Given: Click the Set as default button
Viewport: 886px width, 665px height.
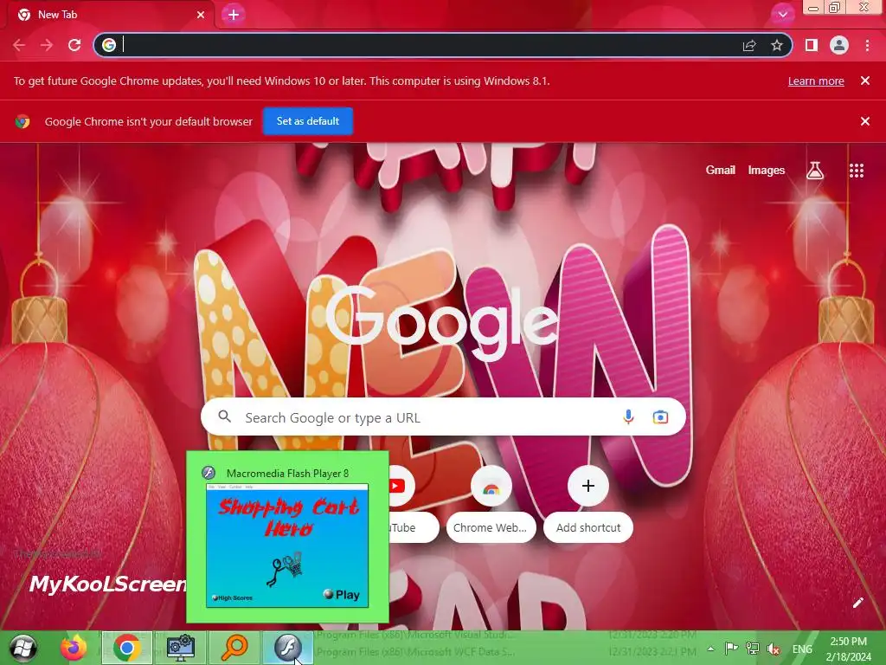Looking at the screenshot, I should (308, 121).
